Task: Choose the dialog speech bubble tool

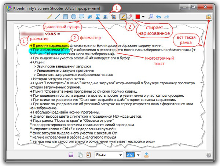Action: point(81,17)
